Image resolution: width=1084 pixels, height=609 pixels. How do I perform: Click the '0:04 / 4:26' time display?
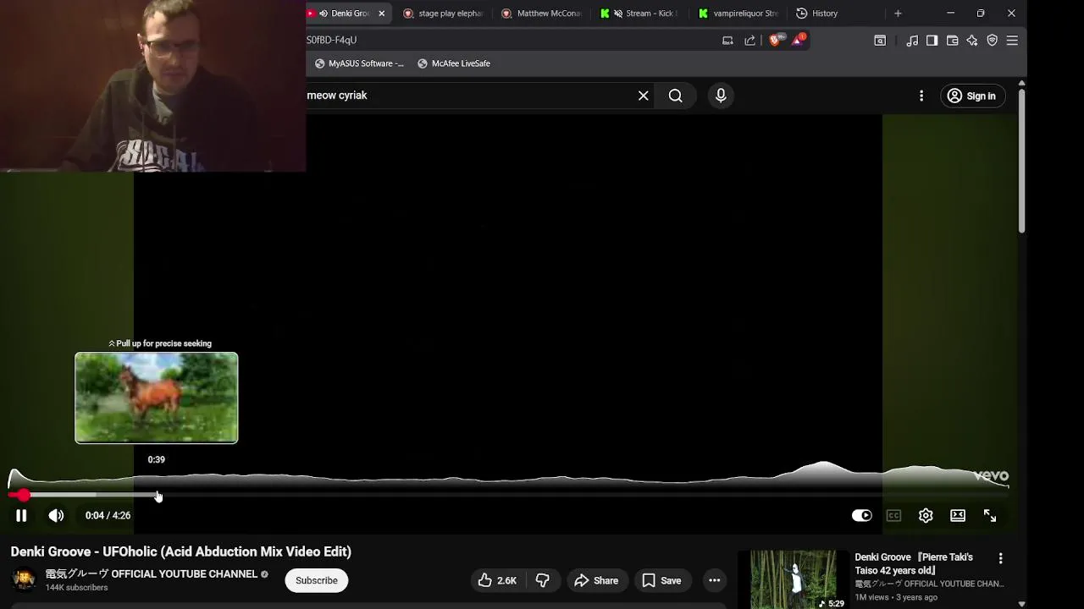coord(108,515)
